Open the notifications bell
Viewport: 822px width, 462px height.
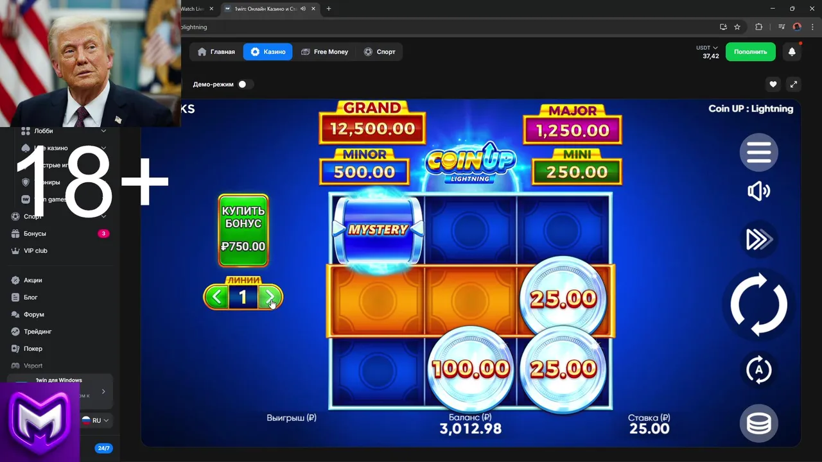792,52
